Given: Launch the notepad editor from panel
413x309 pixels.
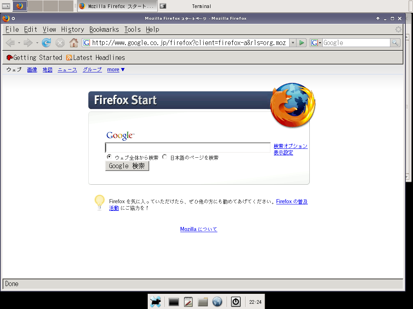Looking at the screenshot, I should pyautogui.click(x=188, y=302).
